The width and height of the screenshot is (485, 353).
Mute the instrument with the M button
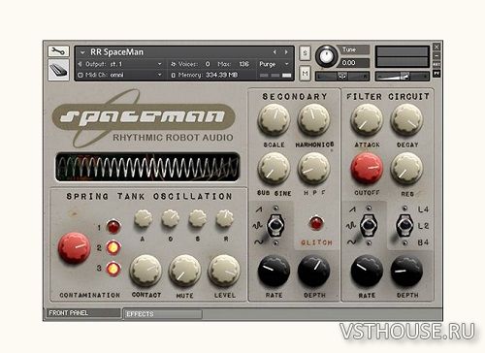point(305,74)
